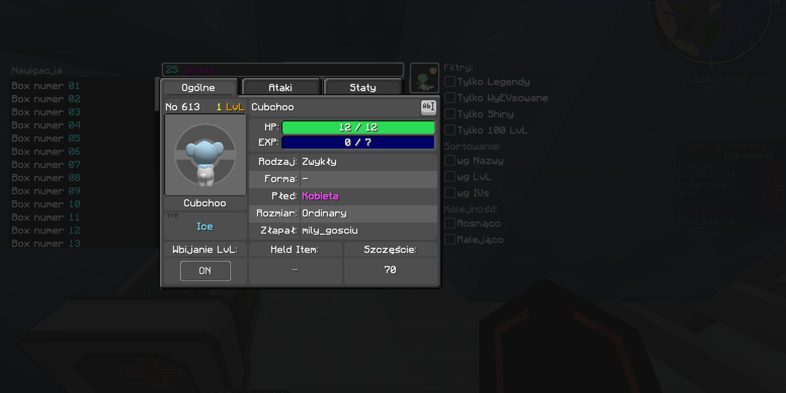Enable the Tylko Legendy filter checkbox
The height and width of the screenshot is (393, 786).
pyautogui.click(x=450, y=82)
